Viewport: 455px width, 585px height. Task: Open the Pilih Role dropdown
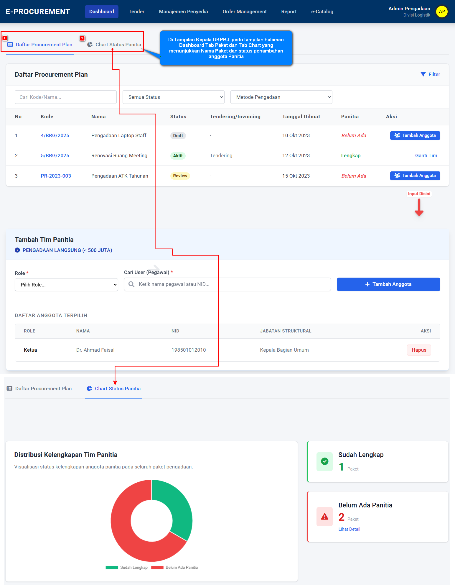66,285
